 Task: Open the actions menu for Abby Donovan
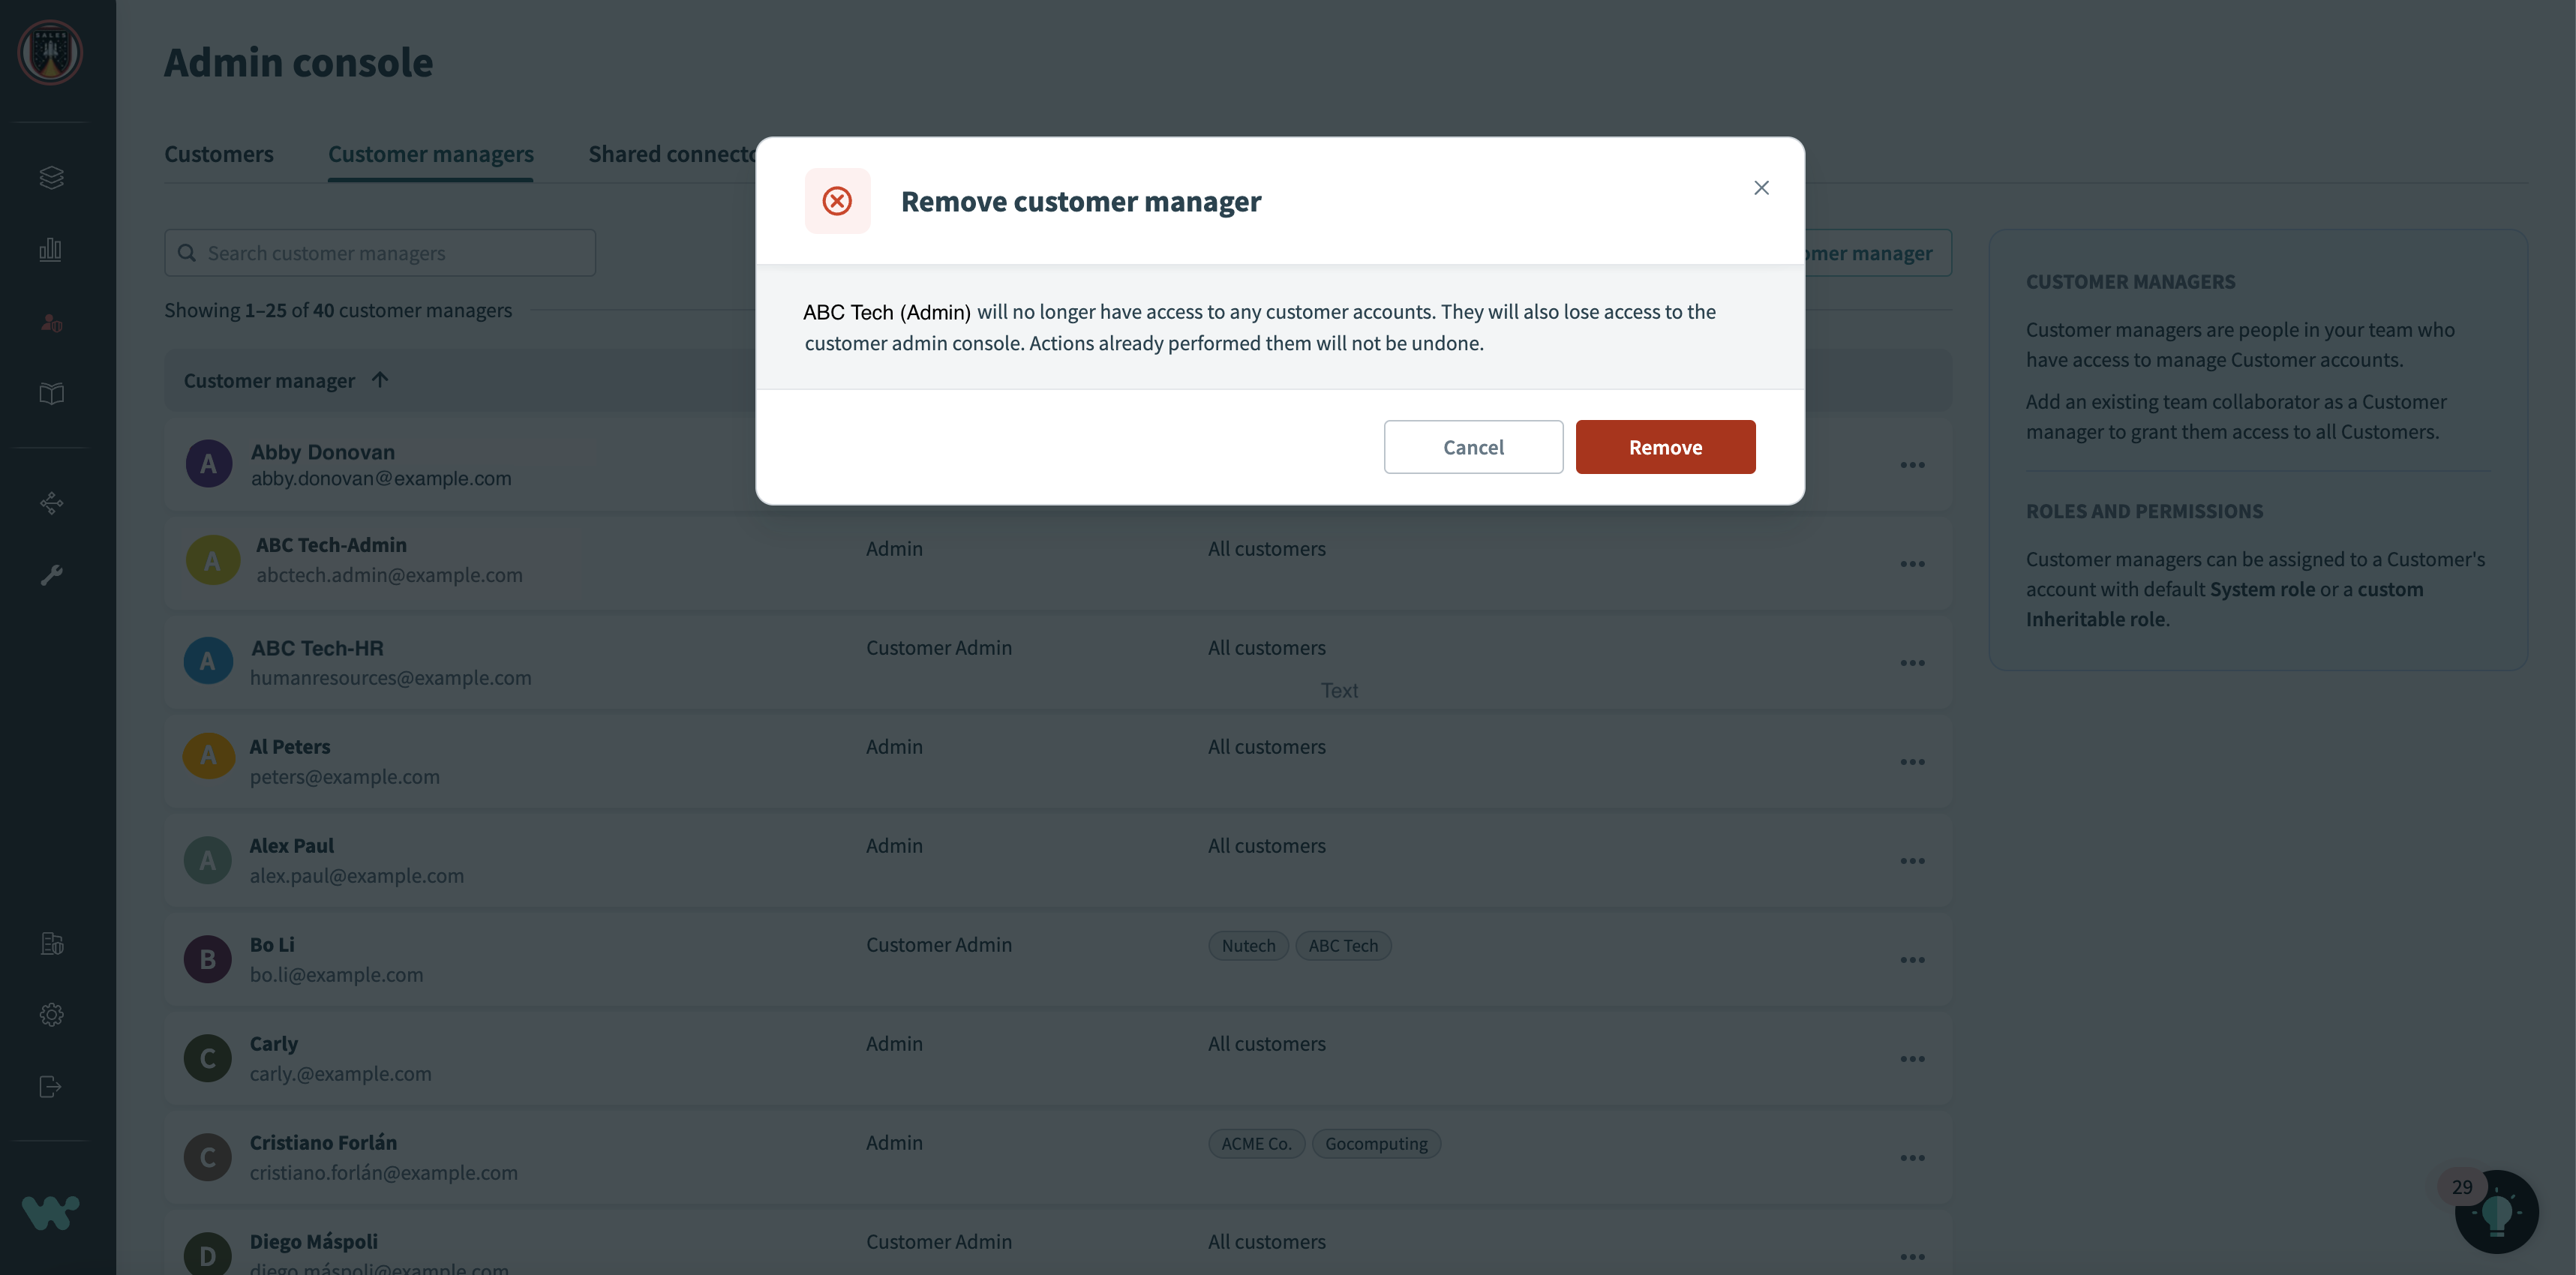(1913, 464)
